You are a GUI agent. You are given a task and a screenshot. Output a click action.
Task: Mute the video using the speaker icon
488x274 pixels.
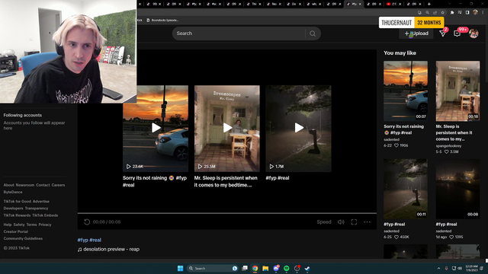coord(341,221)
